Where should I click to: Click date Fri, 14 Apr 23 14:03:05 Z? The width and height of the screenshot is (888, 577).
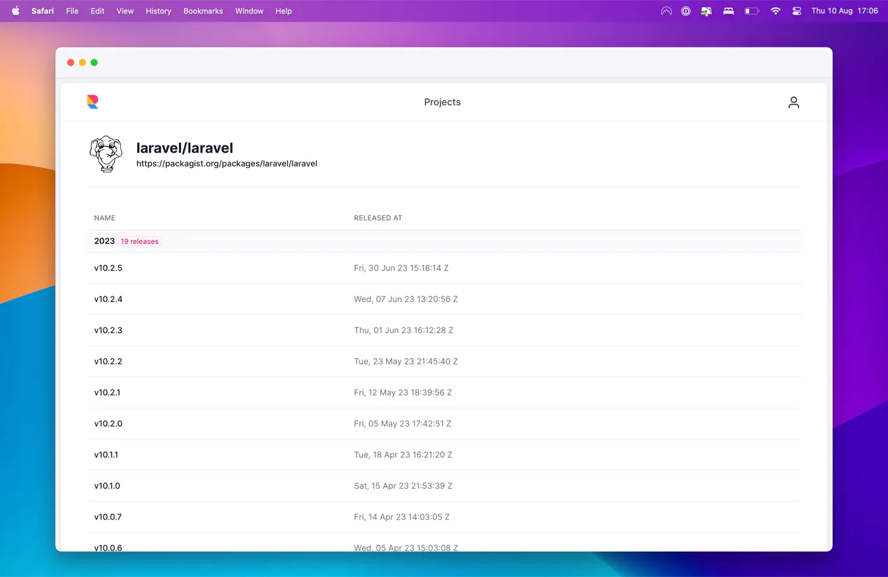[401, 517]
